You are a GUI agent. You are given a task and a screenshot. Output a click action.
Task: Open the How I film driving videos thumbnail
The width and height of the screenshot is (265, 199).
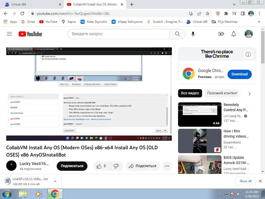200,141
